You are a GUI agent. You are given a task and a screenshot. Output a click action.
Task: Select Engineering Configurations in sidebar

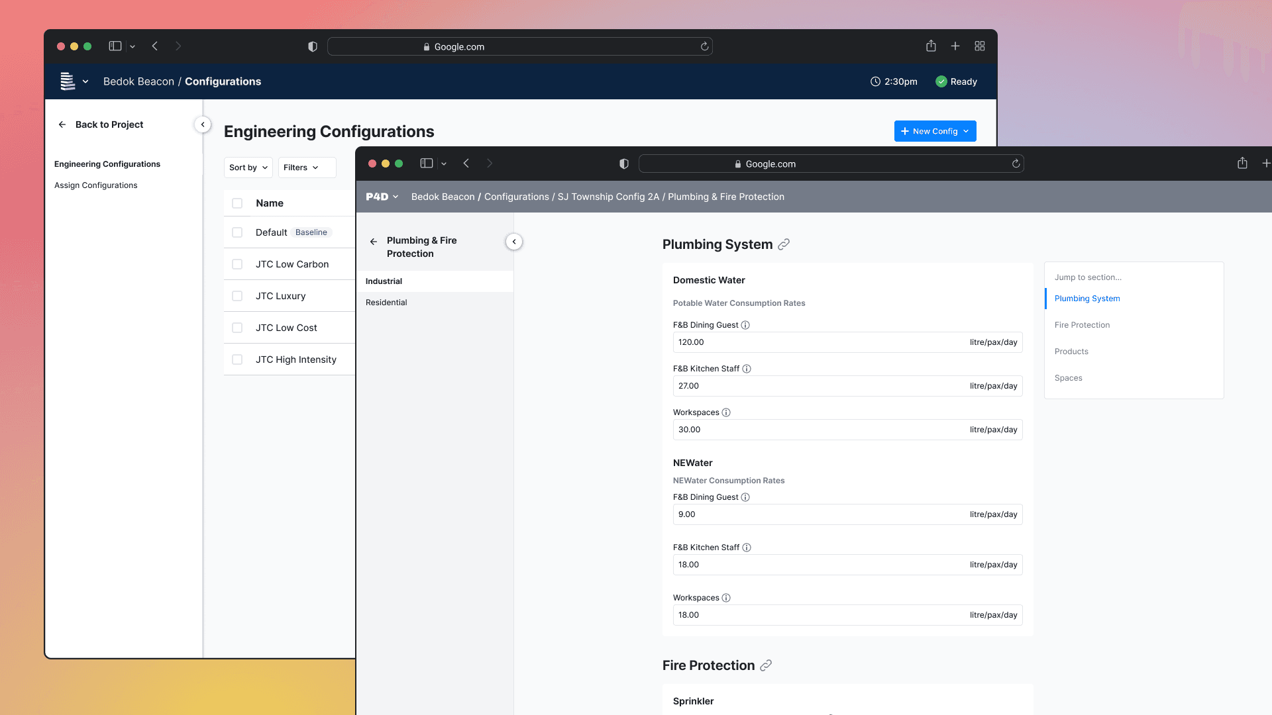(x=107, y=164)
